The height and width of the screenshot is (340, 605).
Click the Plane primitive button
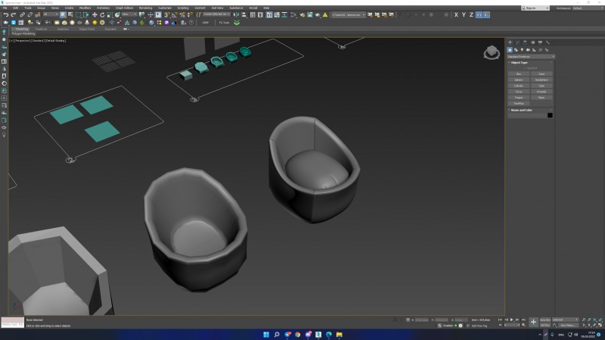click(541, 98)
